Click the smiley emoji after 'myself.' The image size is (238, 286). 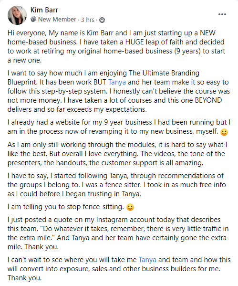pos(224,132)
